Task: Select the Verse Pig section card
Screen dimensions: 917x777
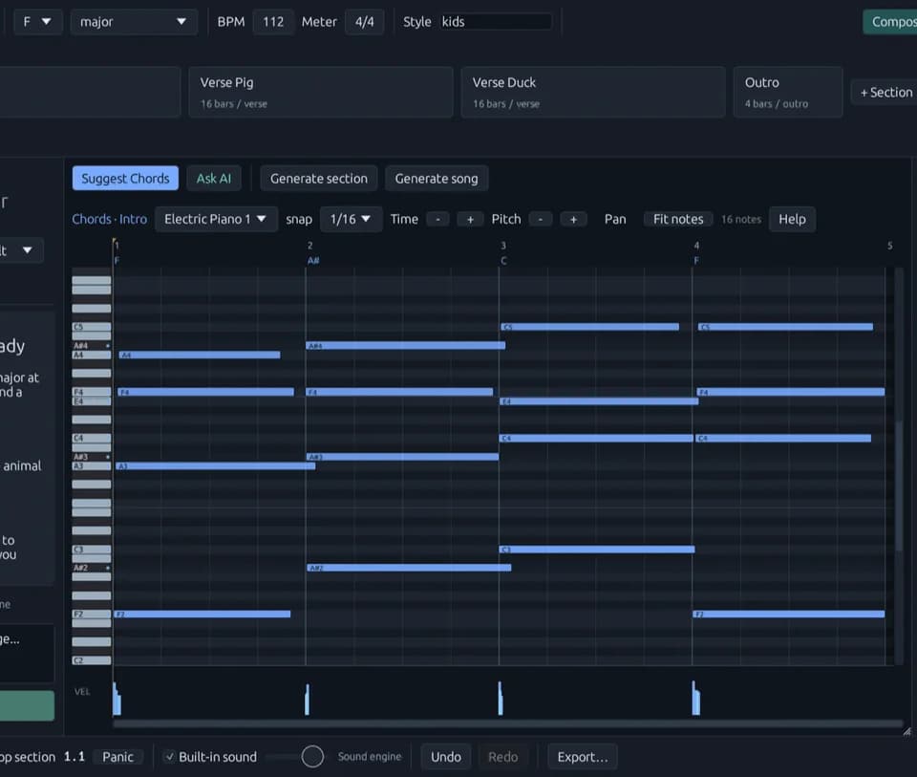Action: click(321, 92)
